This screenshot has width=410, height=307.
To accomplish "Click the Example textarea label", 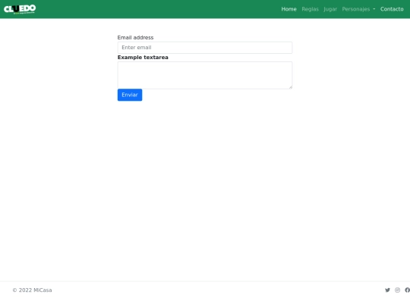I will (143, 58).
